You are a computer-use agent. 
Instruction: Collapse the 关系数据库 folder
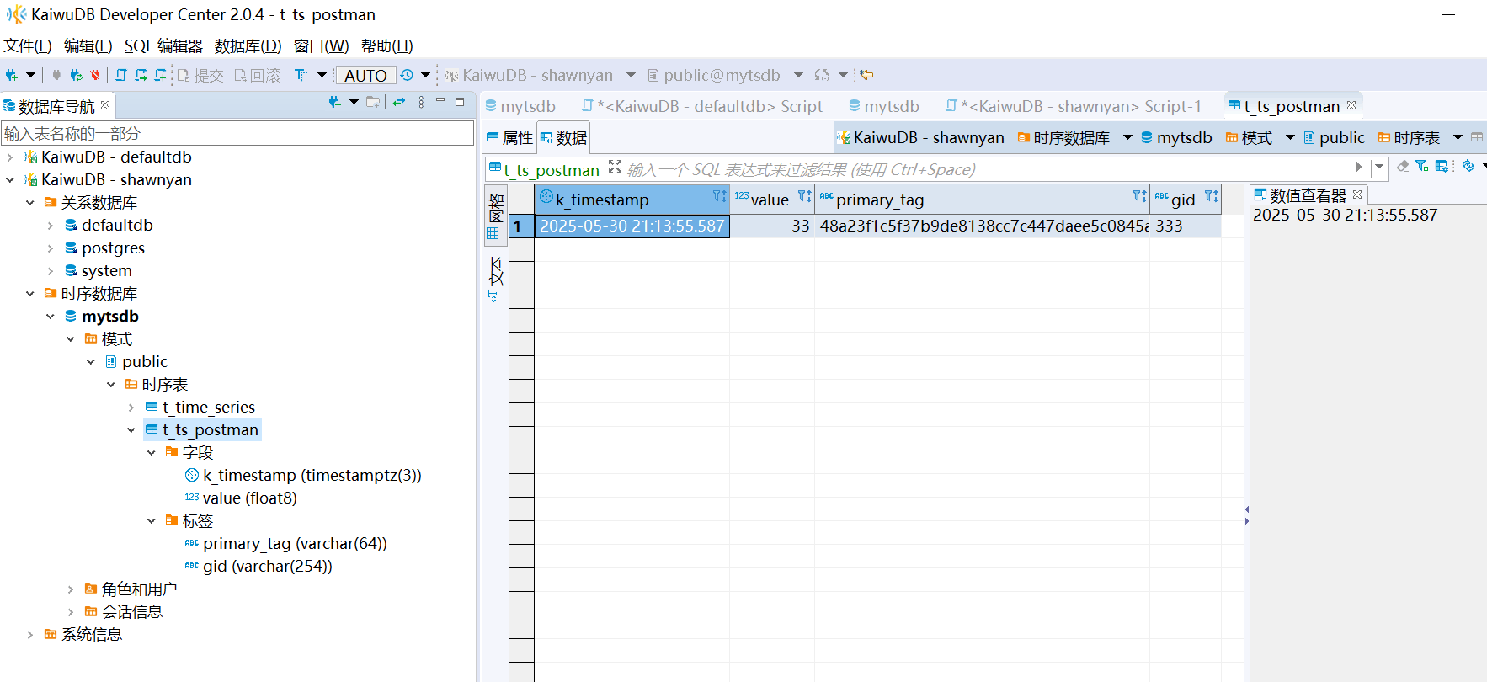30,202
